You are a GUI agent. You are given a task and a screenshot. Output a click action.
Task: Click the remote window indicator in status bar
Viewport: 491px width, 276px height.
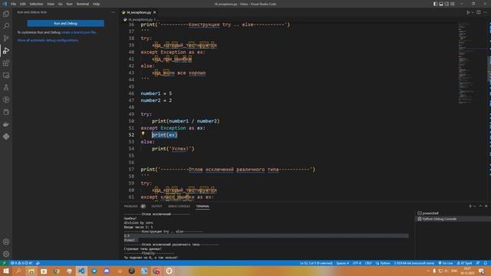[x=4, y=263]
